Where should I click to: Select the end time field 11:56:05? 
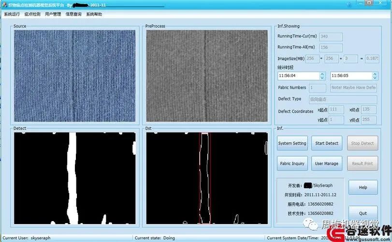click(x=351, y=76)
